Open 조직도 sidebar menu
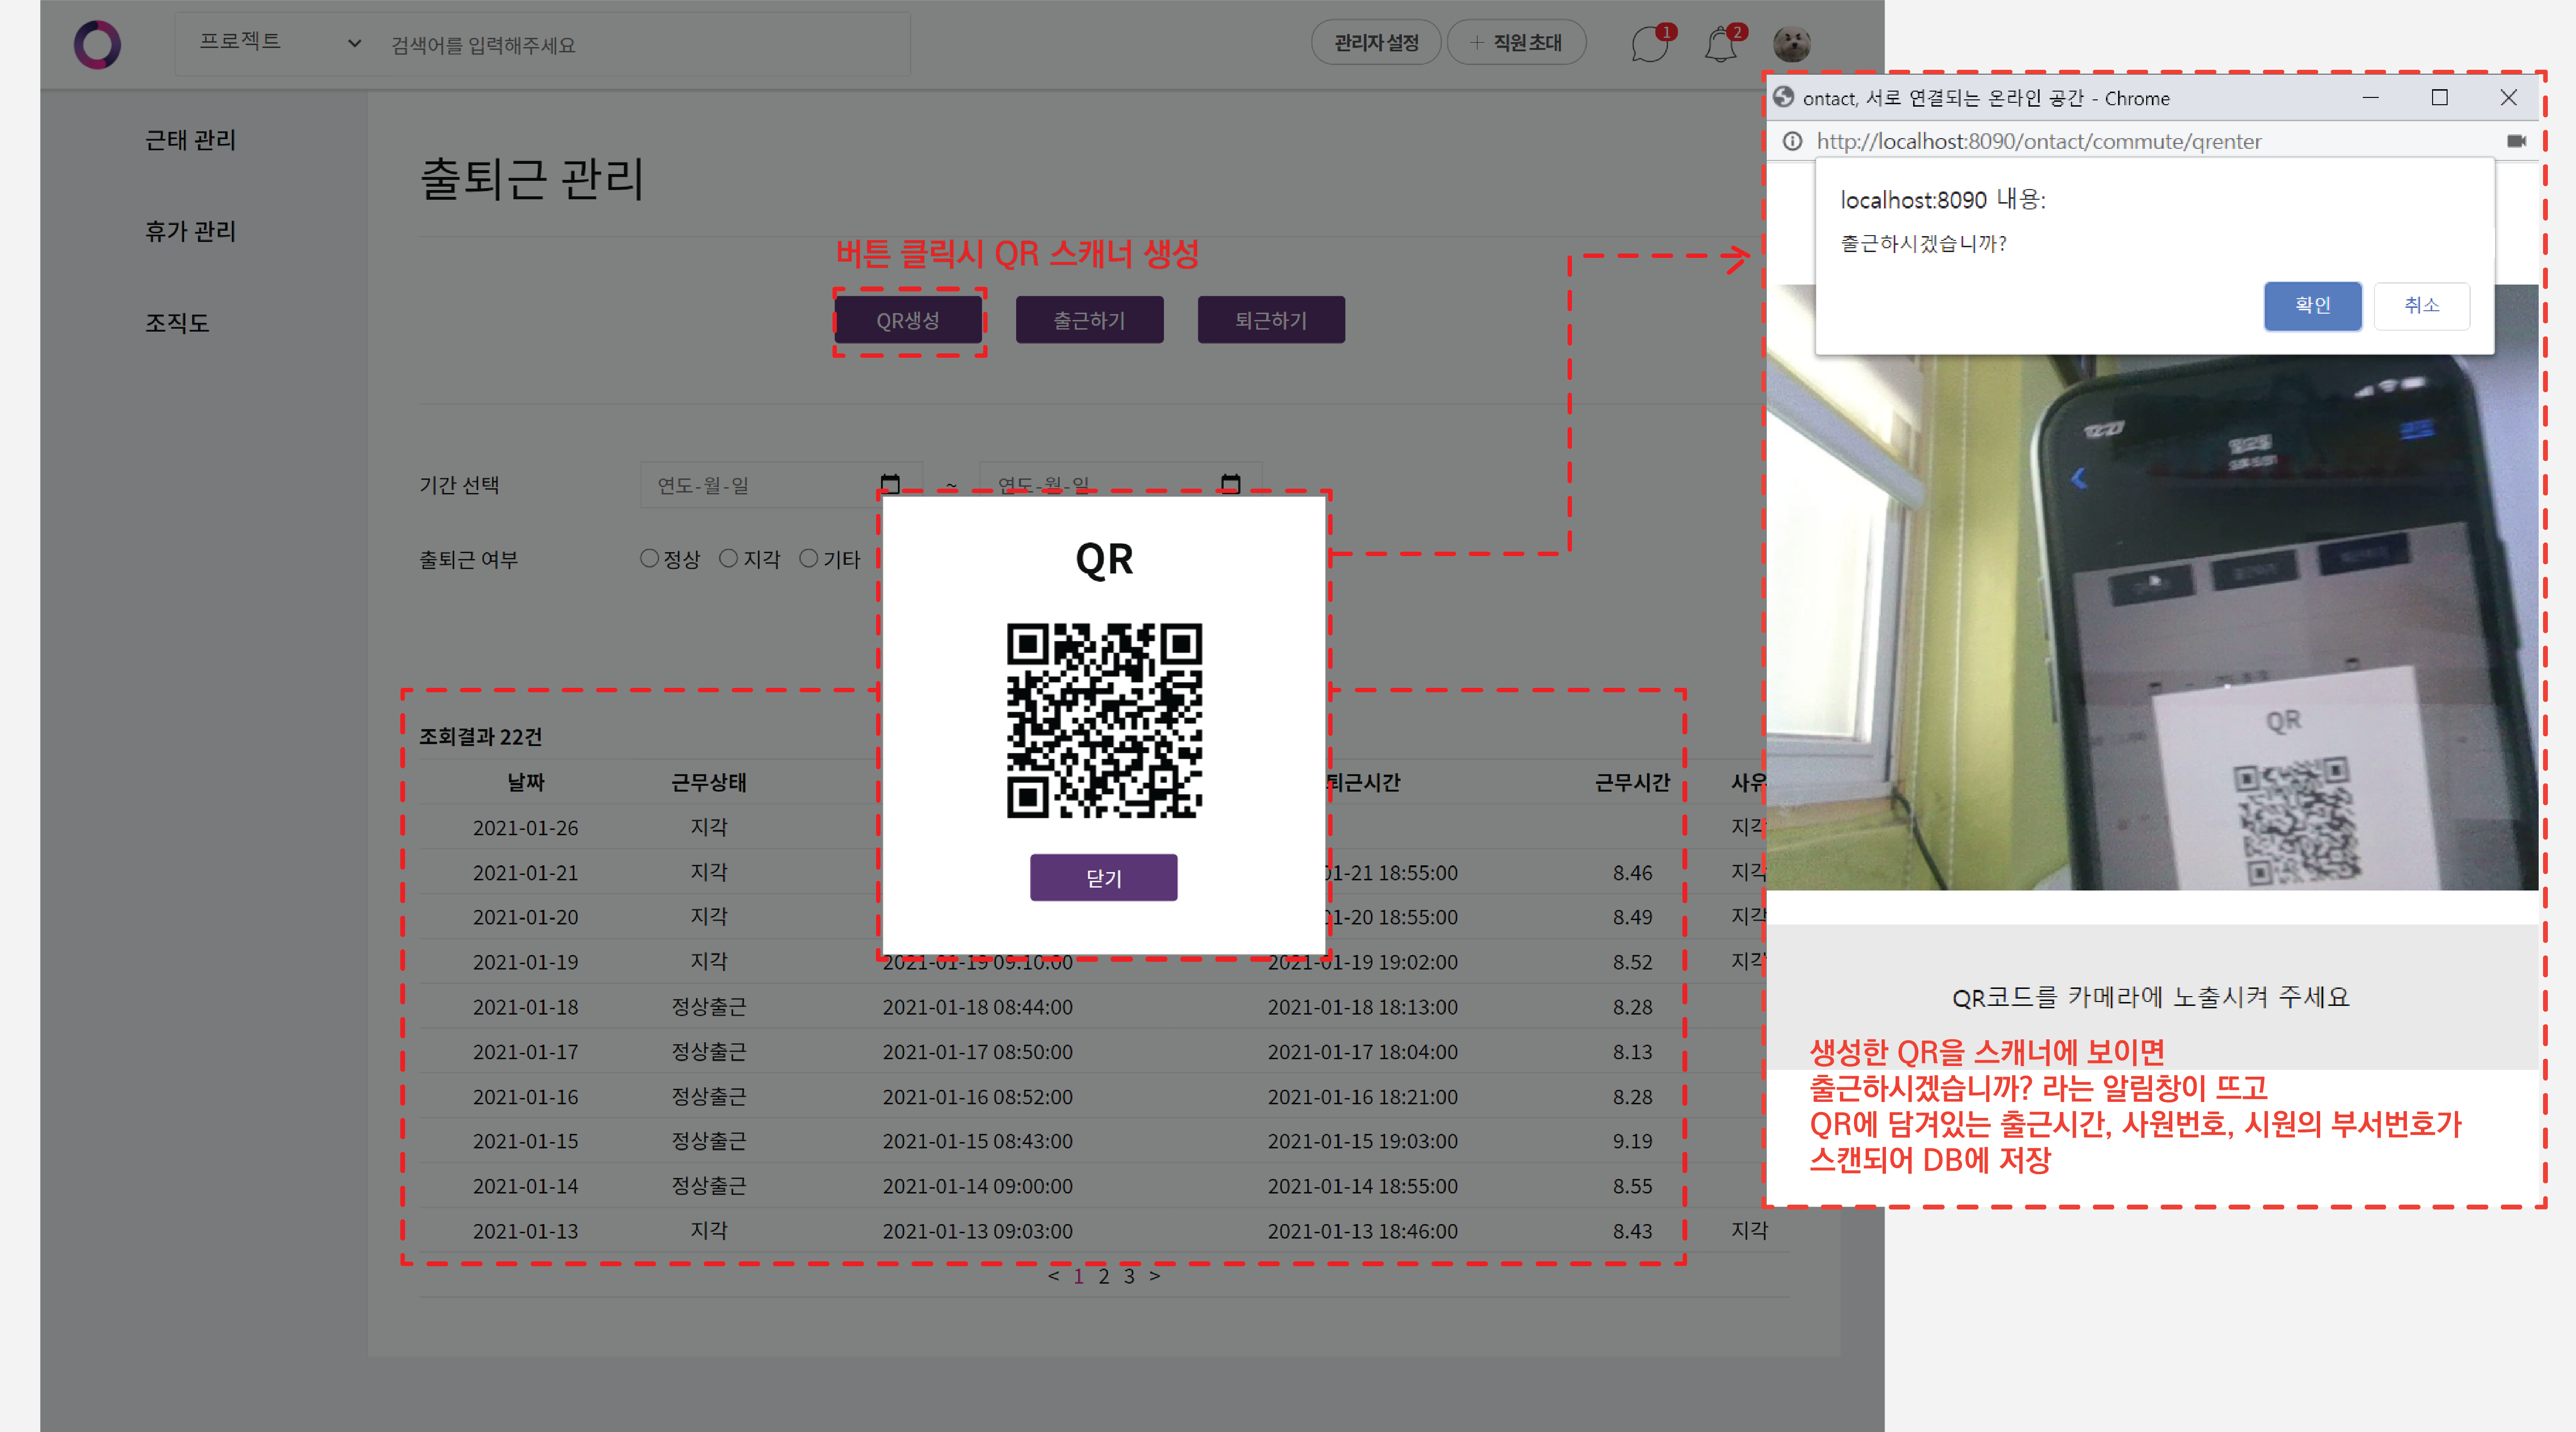2576x1432 pixels. [177, 323]
